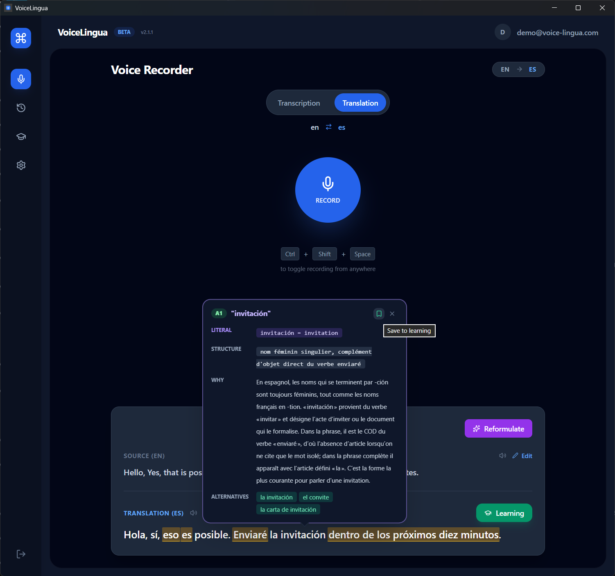Click the v2.1.1 version label

point(147,32)
